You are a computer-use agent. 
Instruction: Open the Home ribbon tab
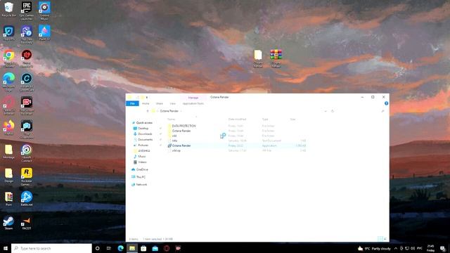pos(146,103)
